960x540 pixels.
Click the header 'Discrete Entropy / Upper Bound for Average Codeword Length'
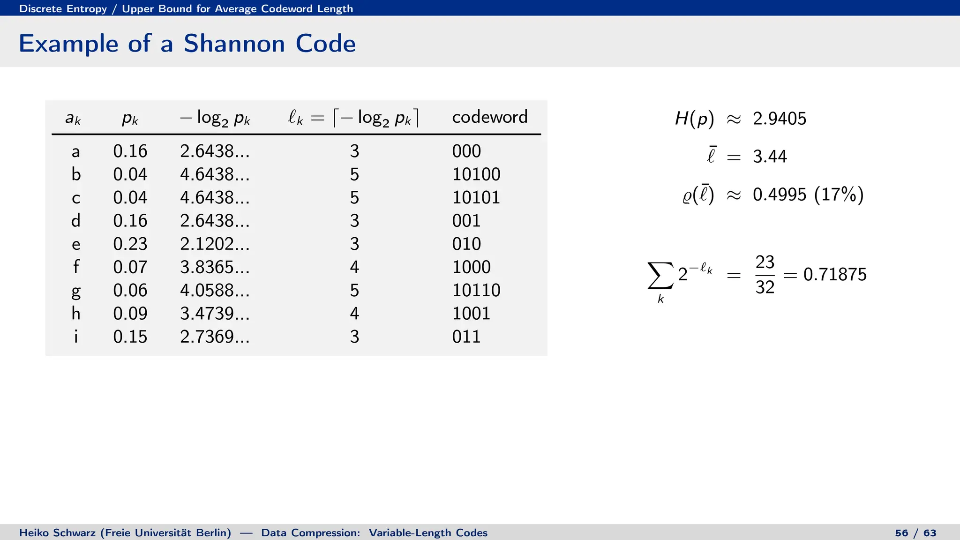tap(186, 8)
